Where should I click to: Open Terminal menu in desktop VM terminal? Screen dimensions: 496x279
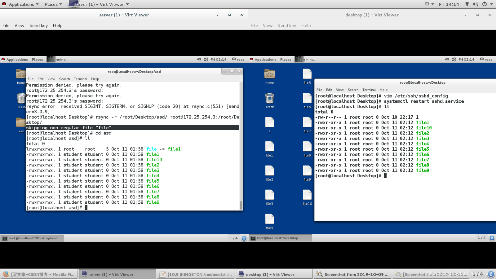pos(369,90)
